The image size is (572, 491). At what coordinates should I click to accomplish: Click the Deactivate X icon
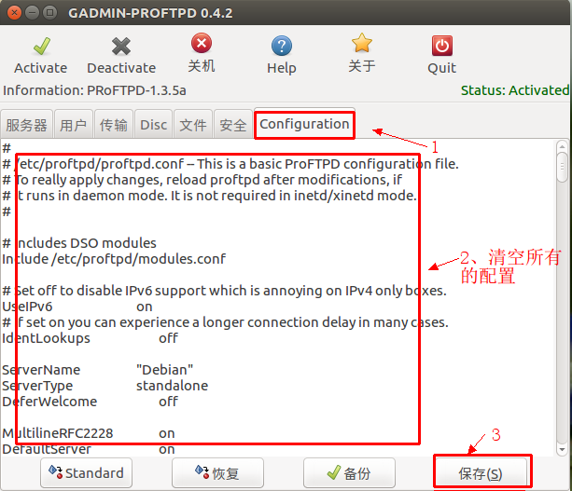(121, 46)
